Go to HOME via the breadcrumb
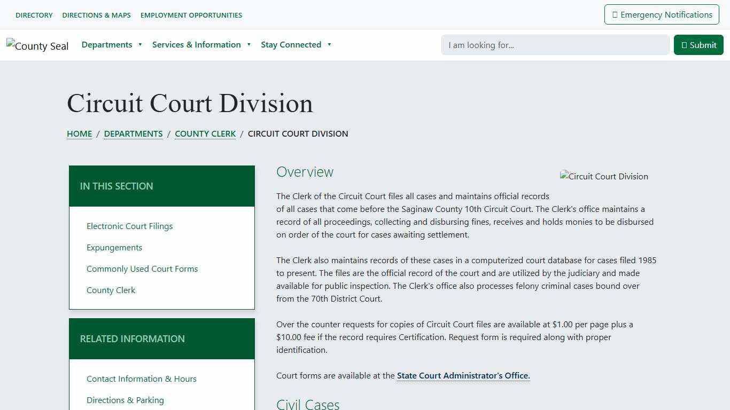Image resolution: width=730 pixels, height=410 pixels. coord(79,133)
